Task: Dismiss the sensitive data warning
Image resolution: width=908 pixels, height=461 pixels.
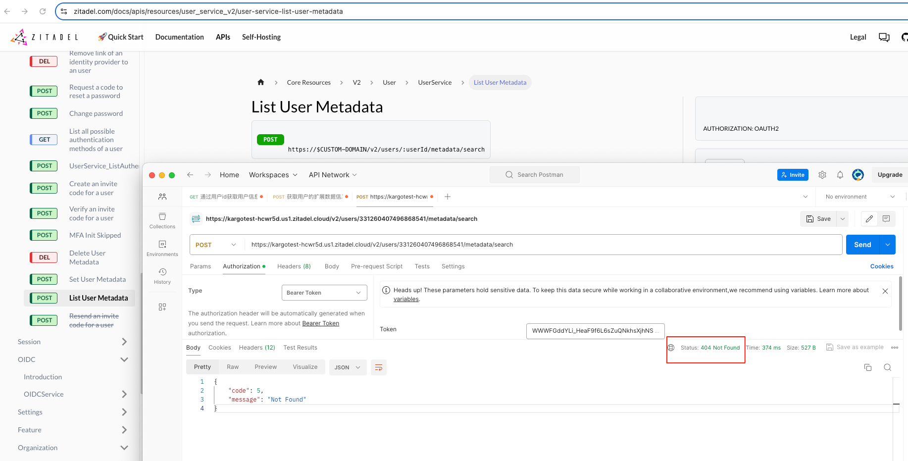Action: click(885, 291)
